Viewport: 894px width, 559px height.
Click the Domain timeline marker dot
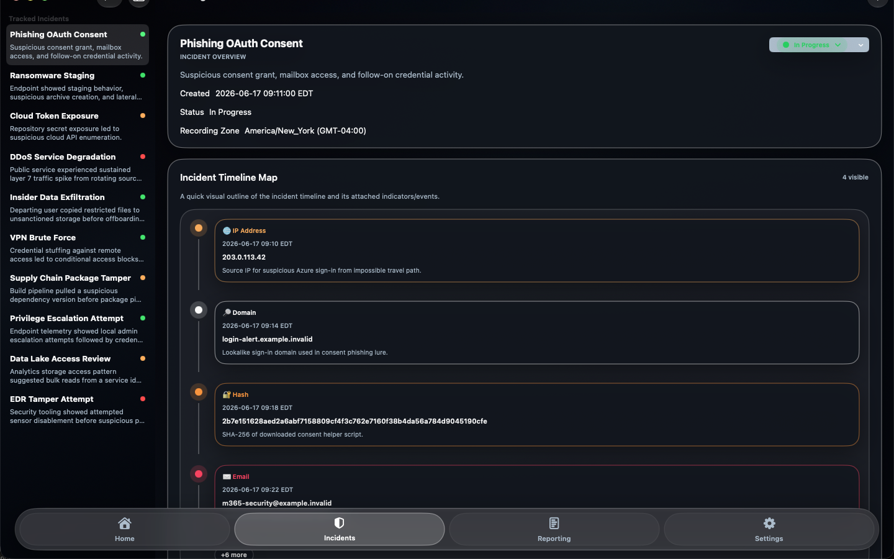[x=199, y=310]
